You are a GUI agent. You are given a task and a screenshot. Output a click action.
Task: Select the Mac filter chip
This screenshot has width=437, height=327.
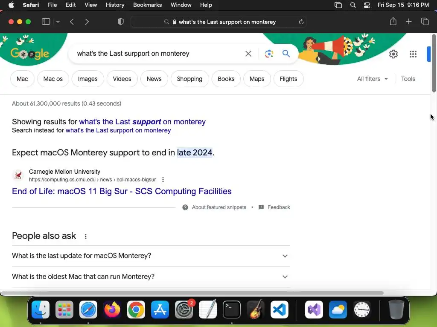[x=22, y=79]
